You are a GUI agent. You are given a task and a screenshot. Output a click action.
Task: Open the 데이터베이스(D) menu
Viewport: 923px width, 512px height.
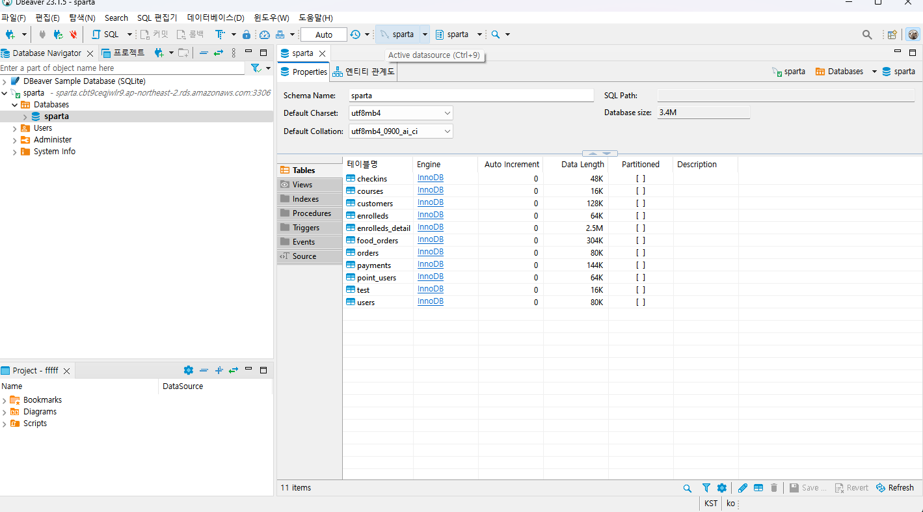point(215,18)
